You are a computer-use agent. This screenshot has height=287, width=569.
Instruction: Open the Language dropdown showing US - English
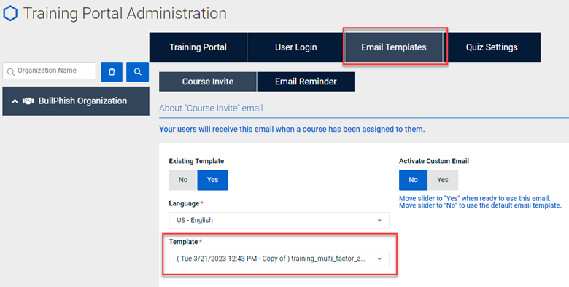point(279,220)
